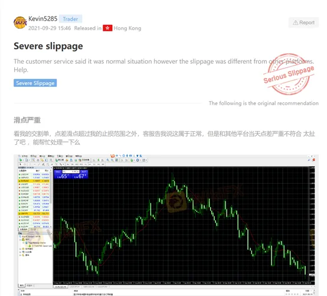Click the BUY one-click trading button
Viewport: 327px width, 296px height.
click(84, 171)
